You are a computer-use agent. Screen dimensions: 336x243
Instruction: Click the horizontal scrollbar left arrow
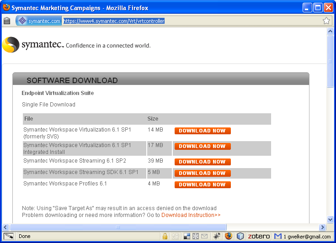[x=5, y=227]
